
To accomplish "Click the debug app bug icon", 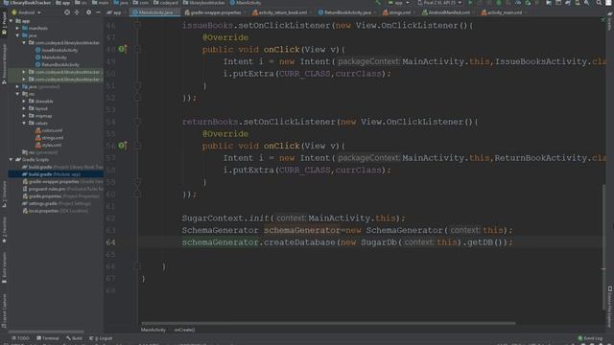I will click(499, 3).
